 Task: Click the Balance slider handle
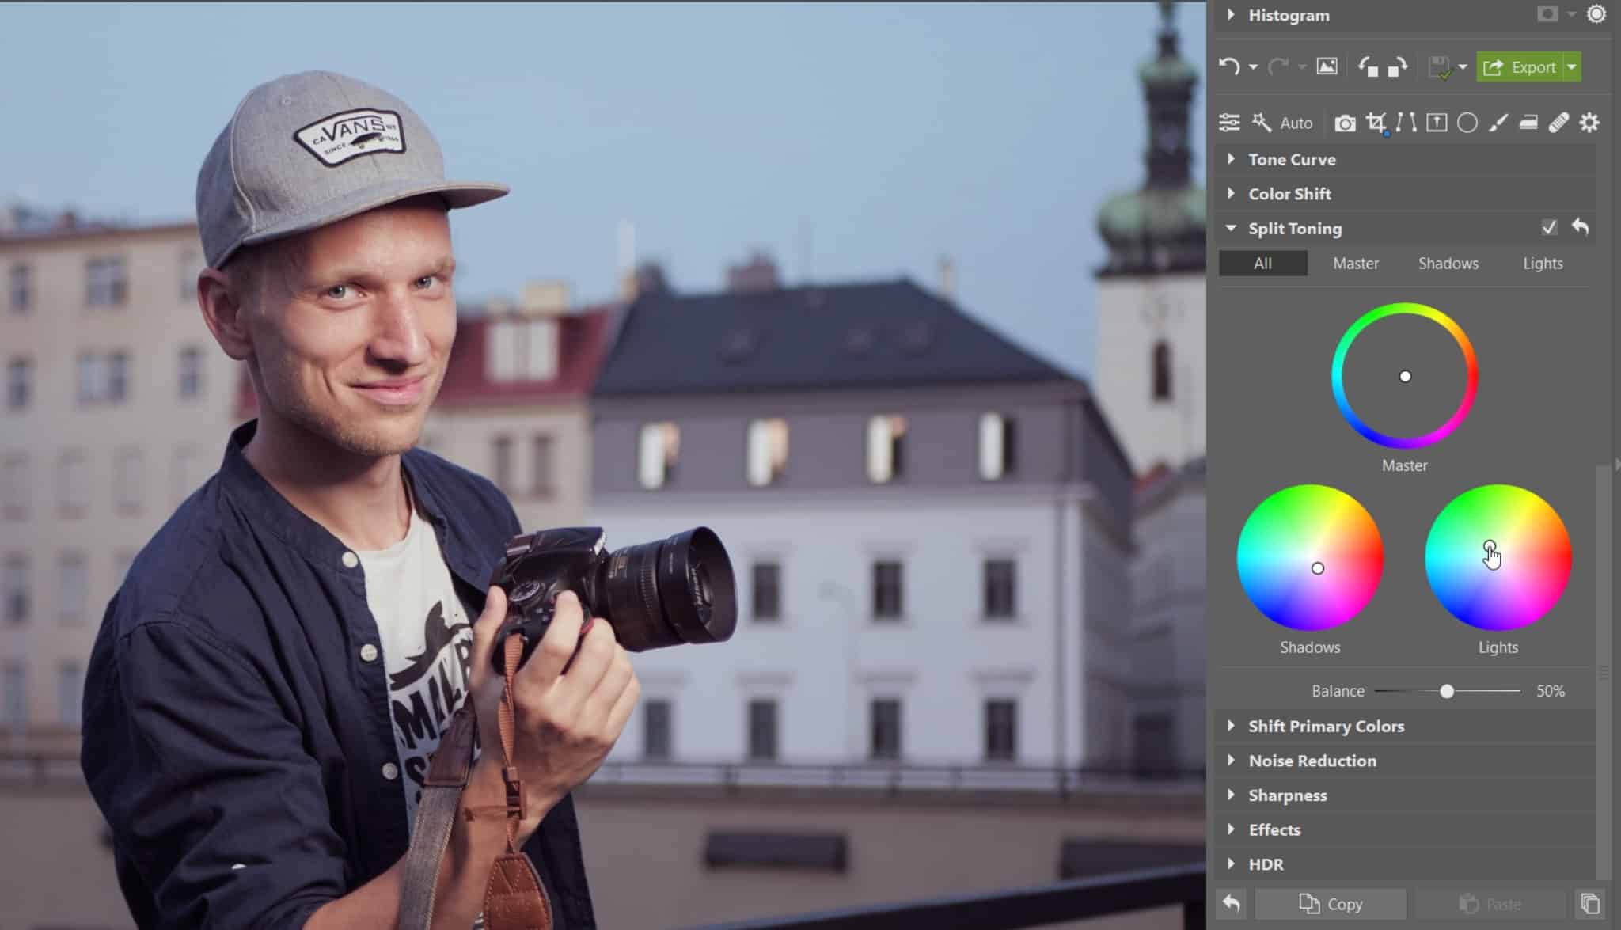[1447, 692]
